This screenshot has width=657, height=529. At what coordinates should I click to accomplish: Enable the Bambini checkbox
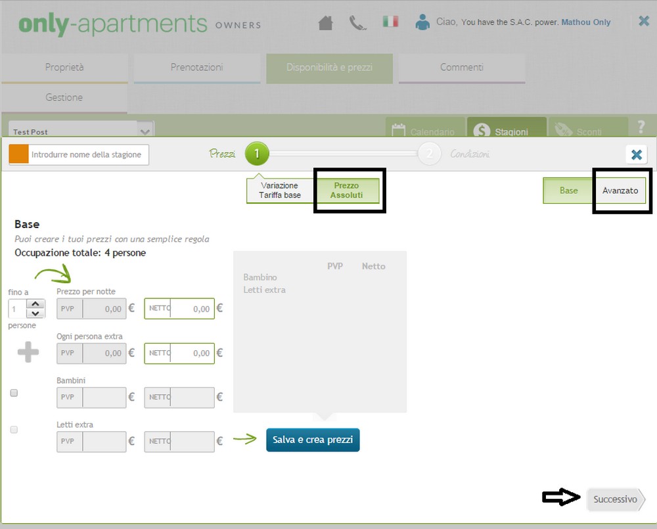(14, 393)
